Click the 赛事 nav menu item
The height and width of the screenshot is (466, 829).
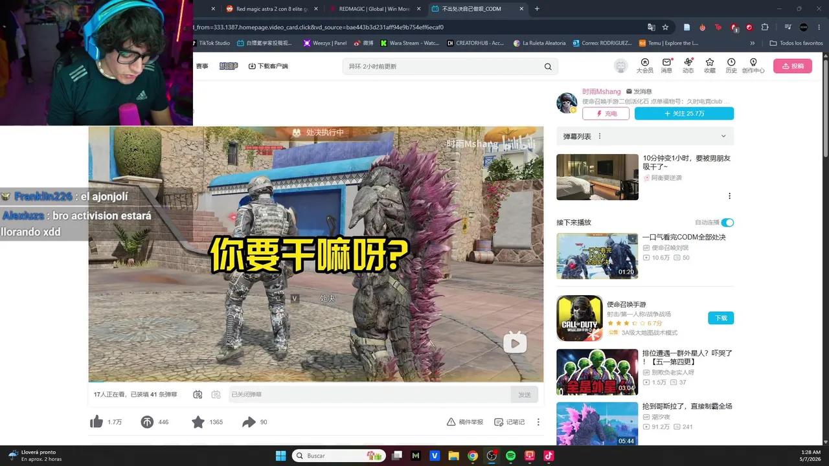tap(202, 66)
